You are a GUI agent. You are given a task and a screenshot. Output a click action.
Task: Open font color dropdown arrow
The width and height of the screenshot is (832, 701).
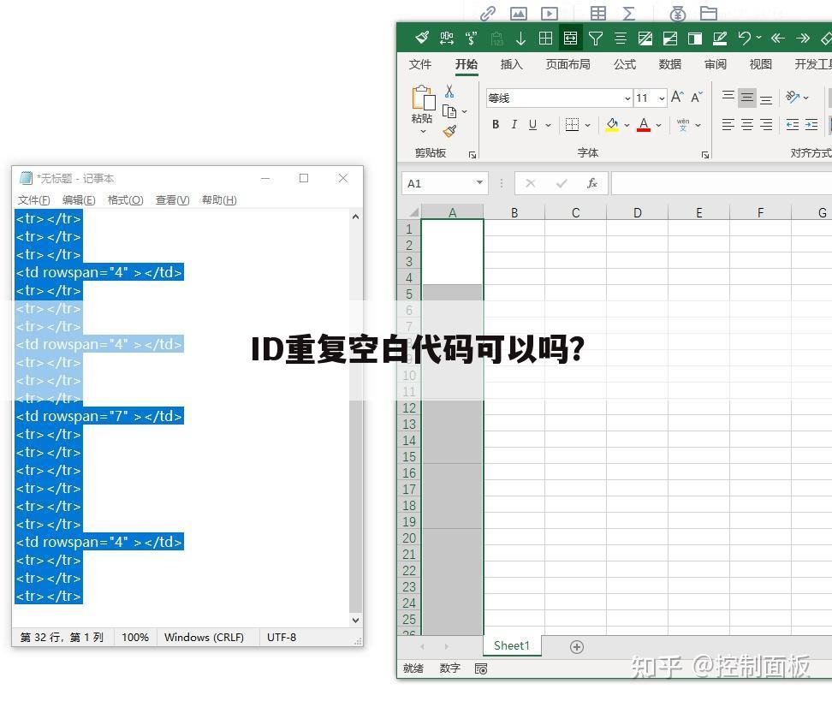658,125
